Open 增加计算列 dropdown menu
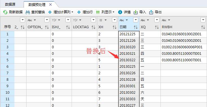Image resolution: width=207 pixels, height=107 pixels. [72, 12]
